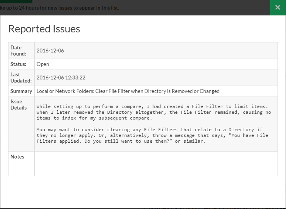Click the Date Found row label
This screenshot has width=286, height=209.
[x=18, y=51]
